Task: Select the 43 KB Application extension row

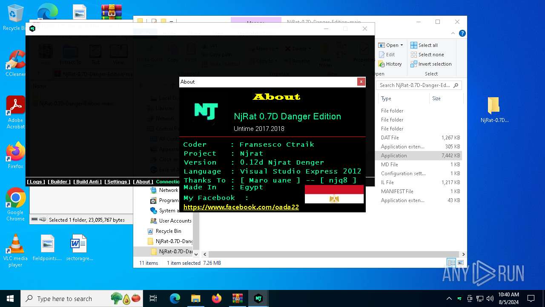Action: [x=419, y=200]
